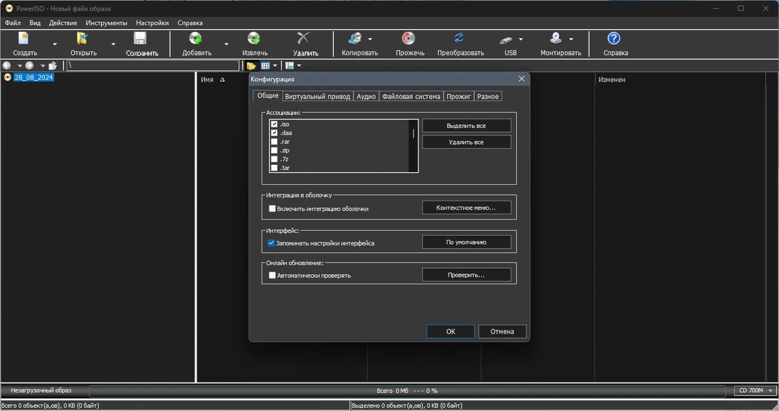This screenshot has width=779, height=411.
Task: Open the view mode dropdown arrow
Action: pos(275,66)
